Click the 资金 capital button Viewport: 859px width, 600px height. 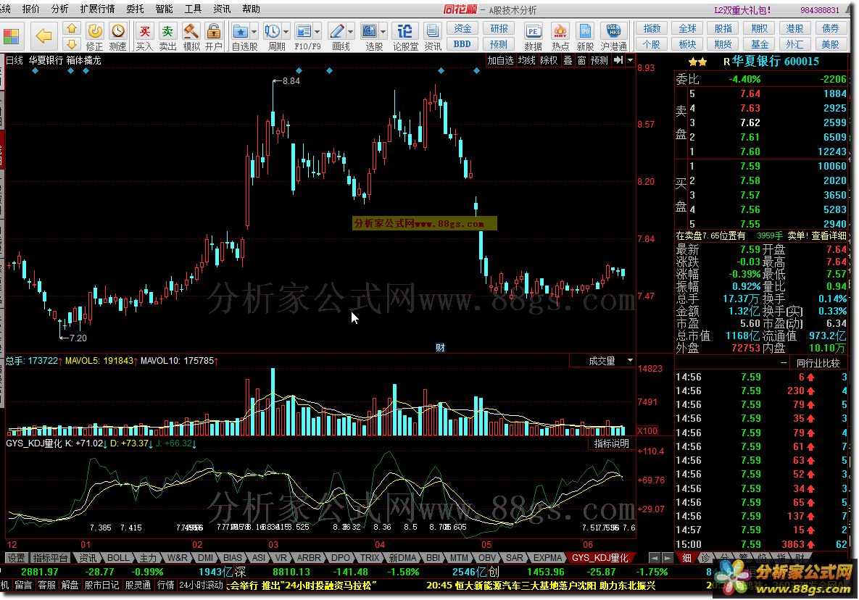tap(462, 28)
